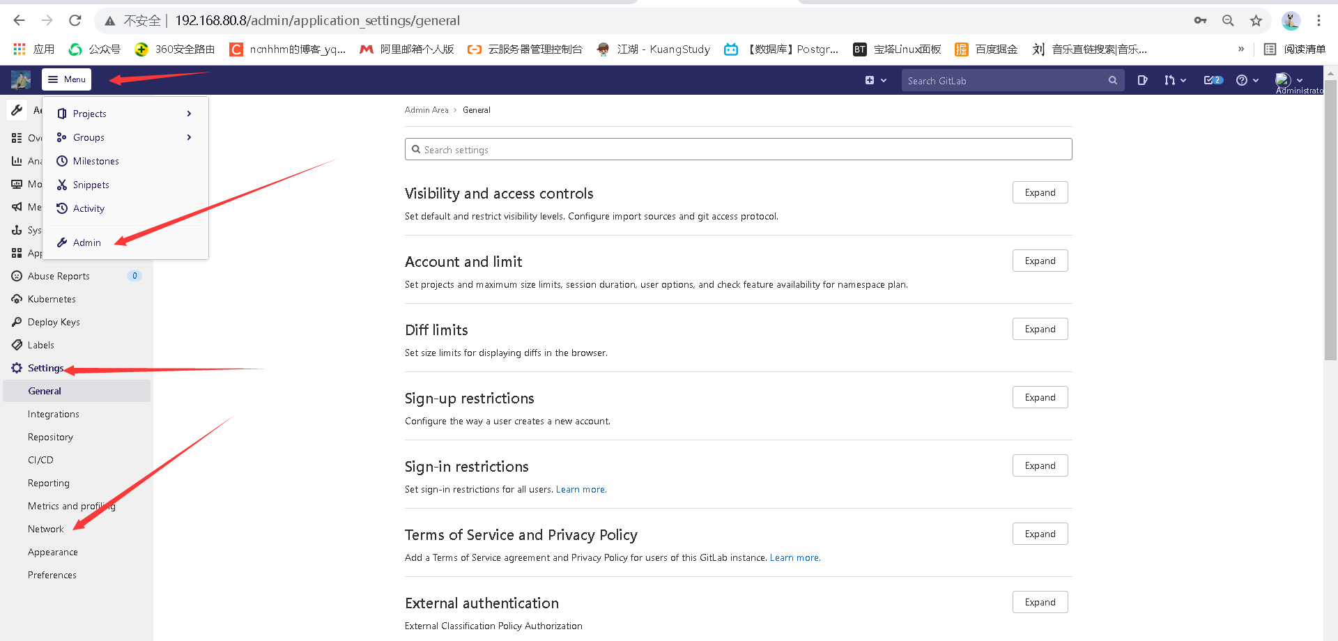Viewport: 1338px width, 641px height.
Task: Open the Learn more link under Sign-in restrictions
Action: tap(580, 489)
